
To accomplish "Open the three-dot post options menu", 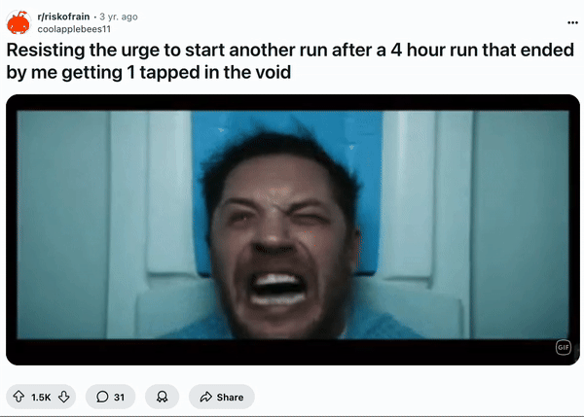I will [572, 22].
